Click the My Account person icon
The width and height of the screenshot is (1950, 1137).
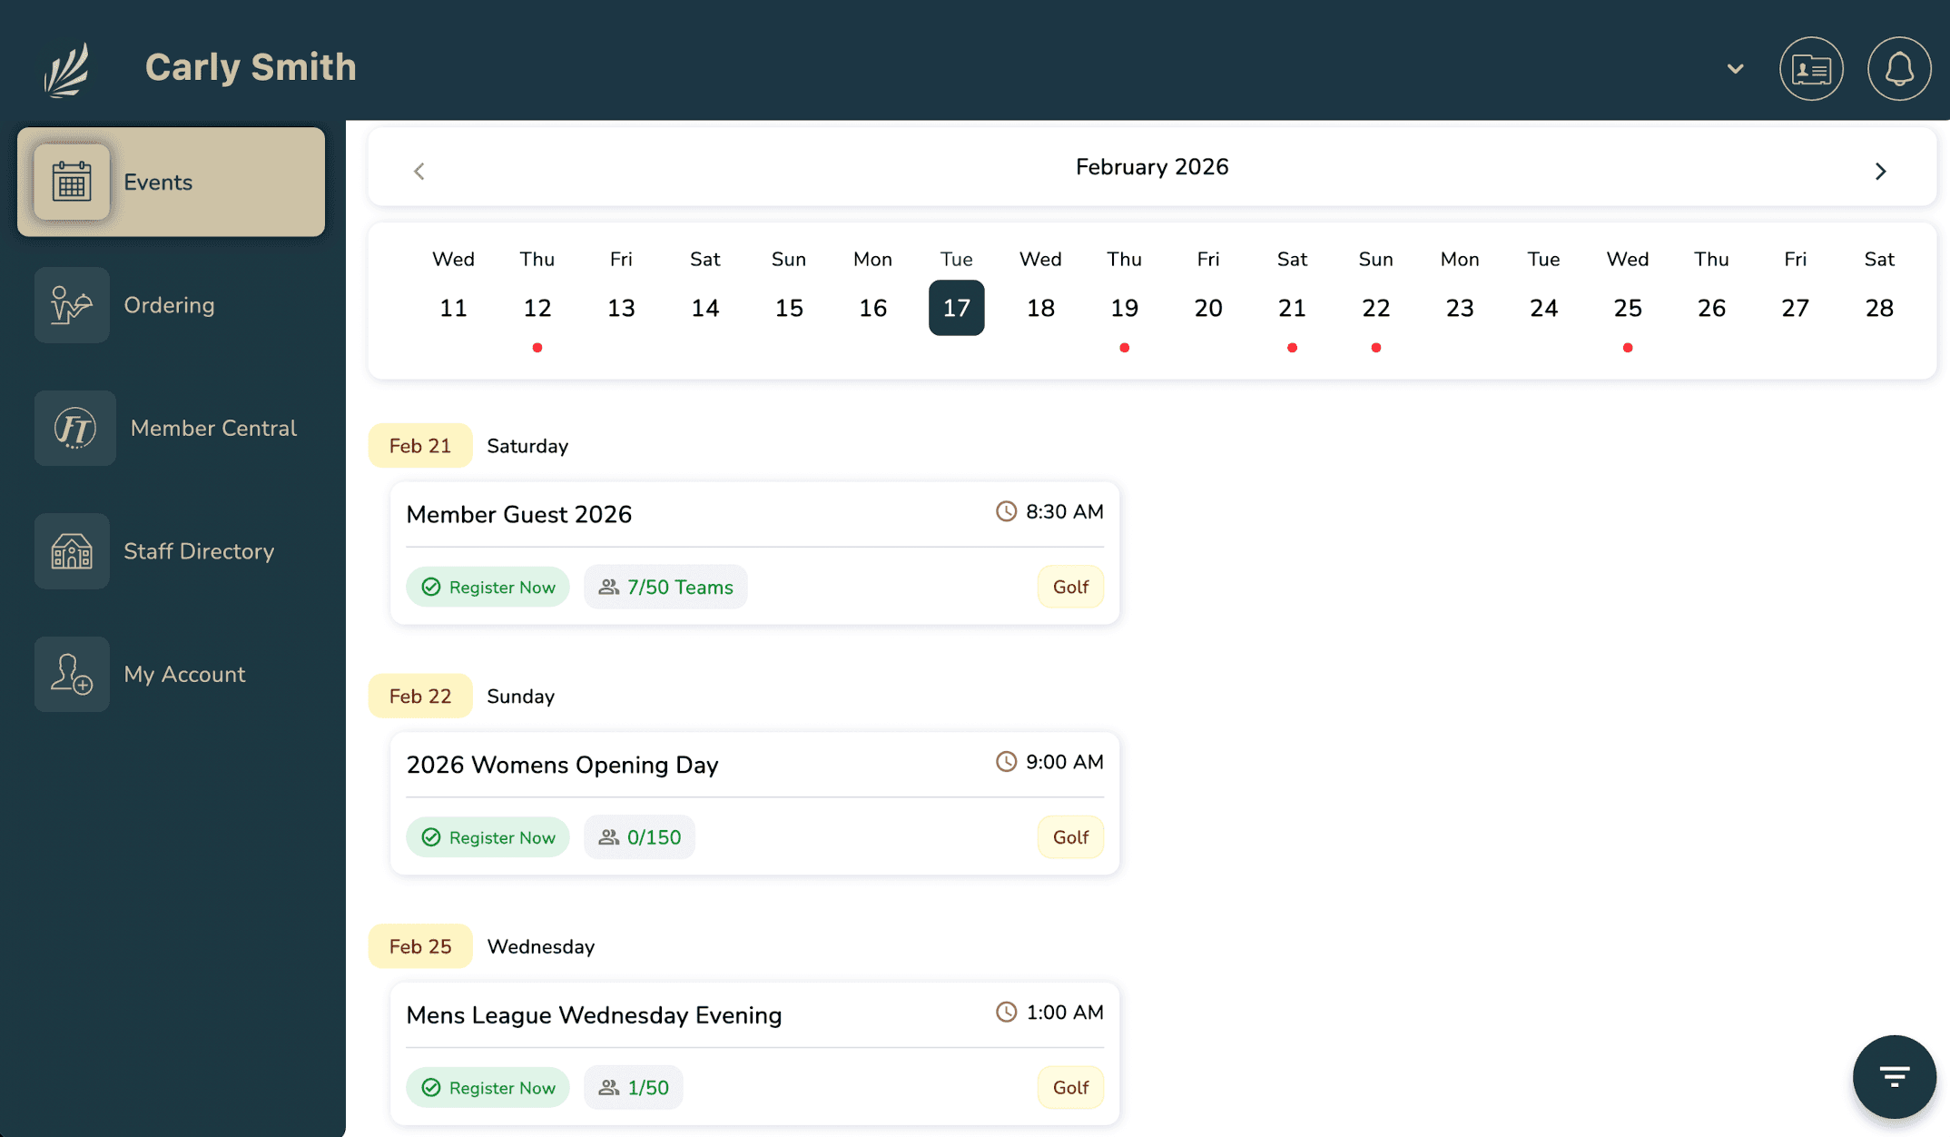tap(72, 674)
